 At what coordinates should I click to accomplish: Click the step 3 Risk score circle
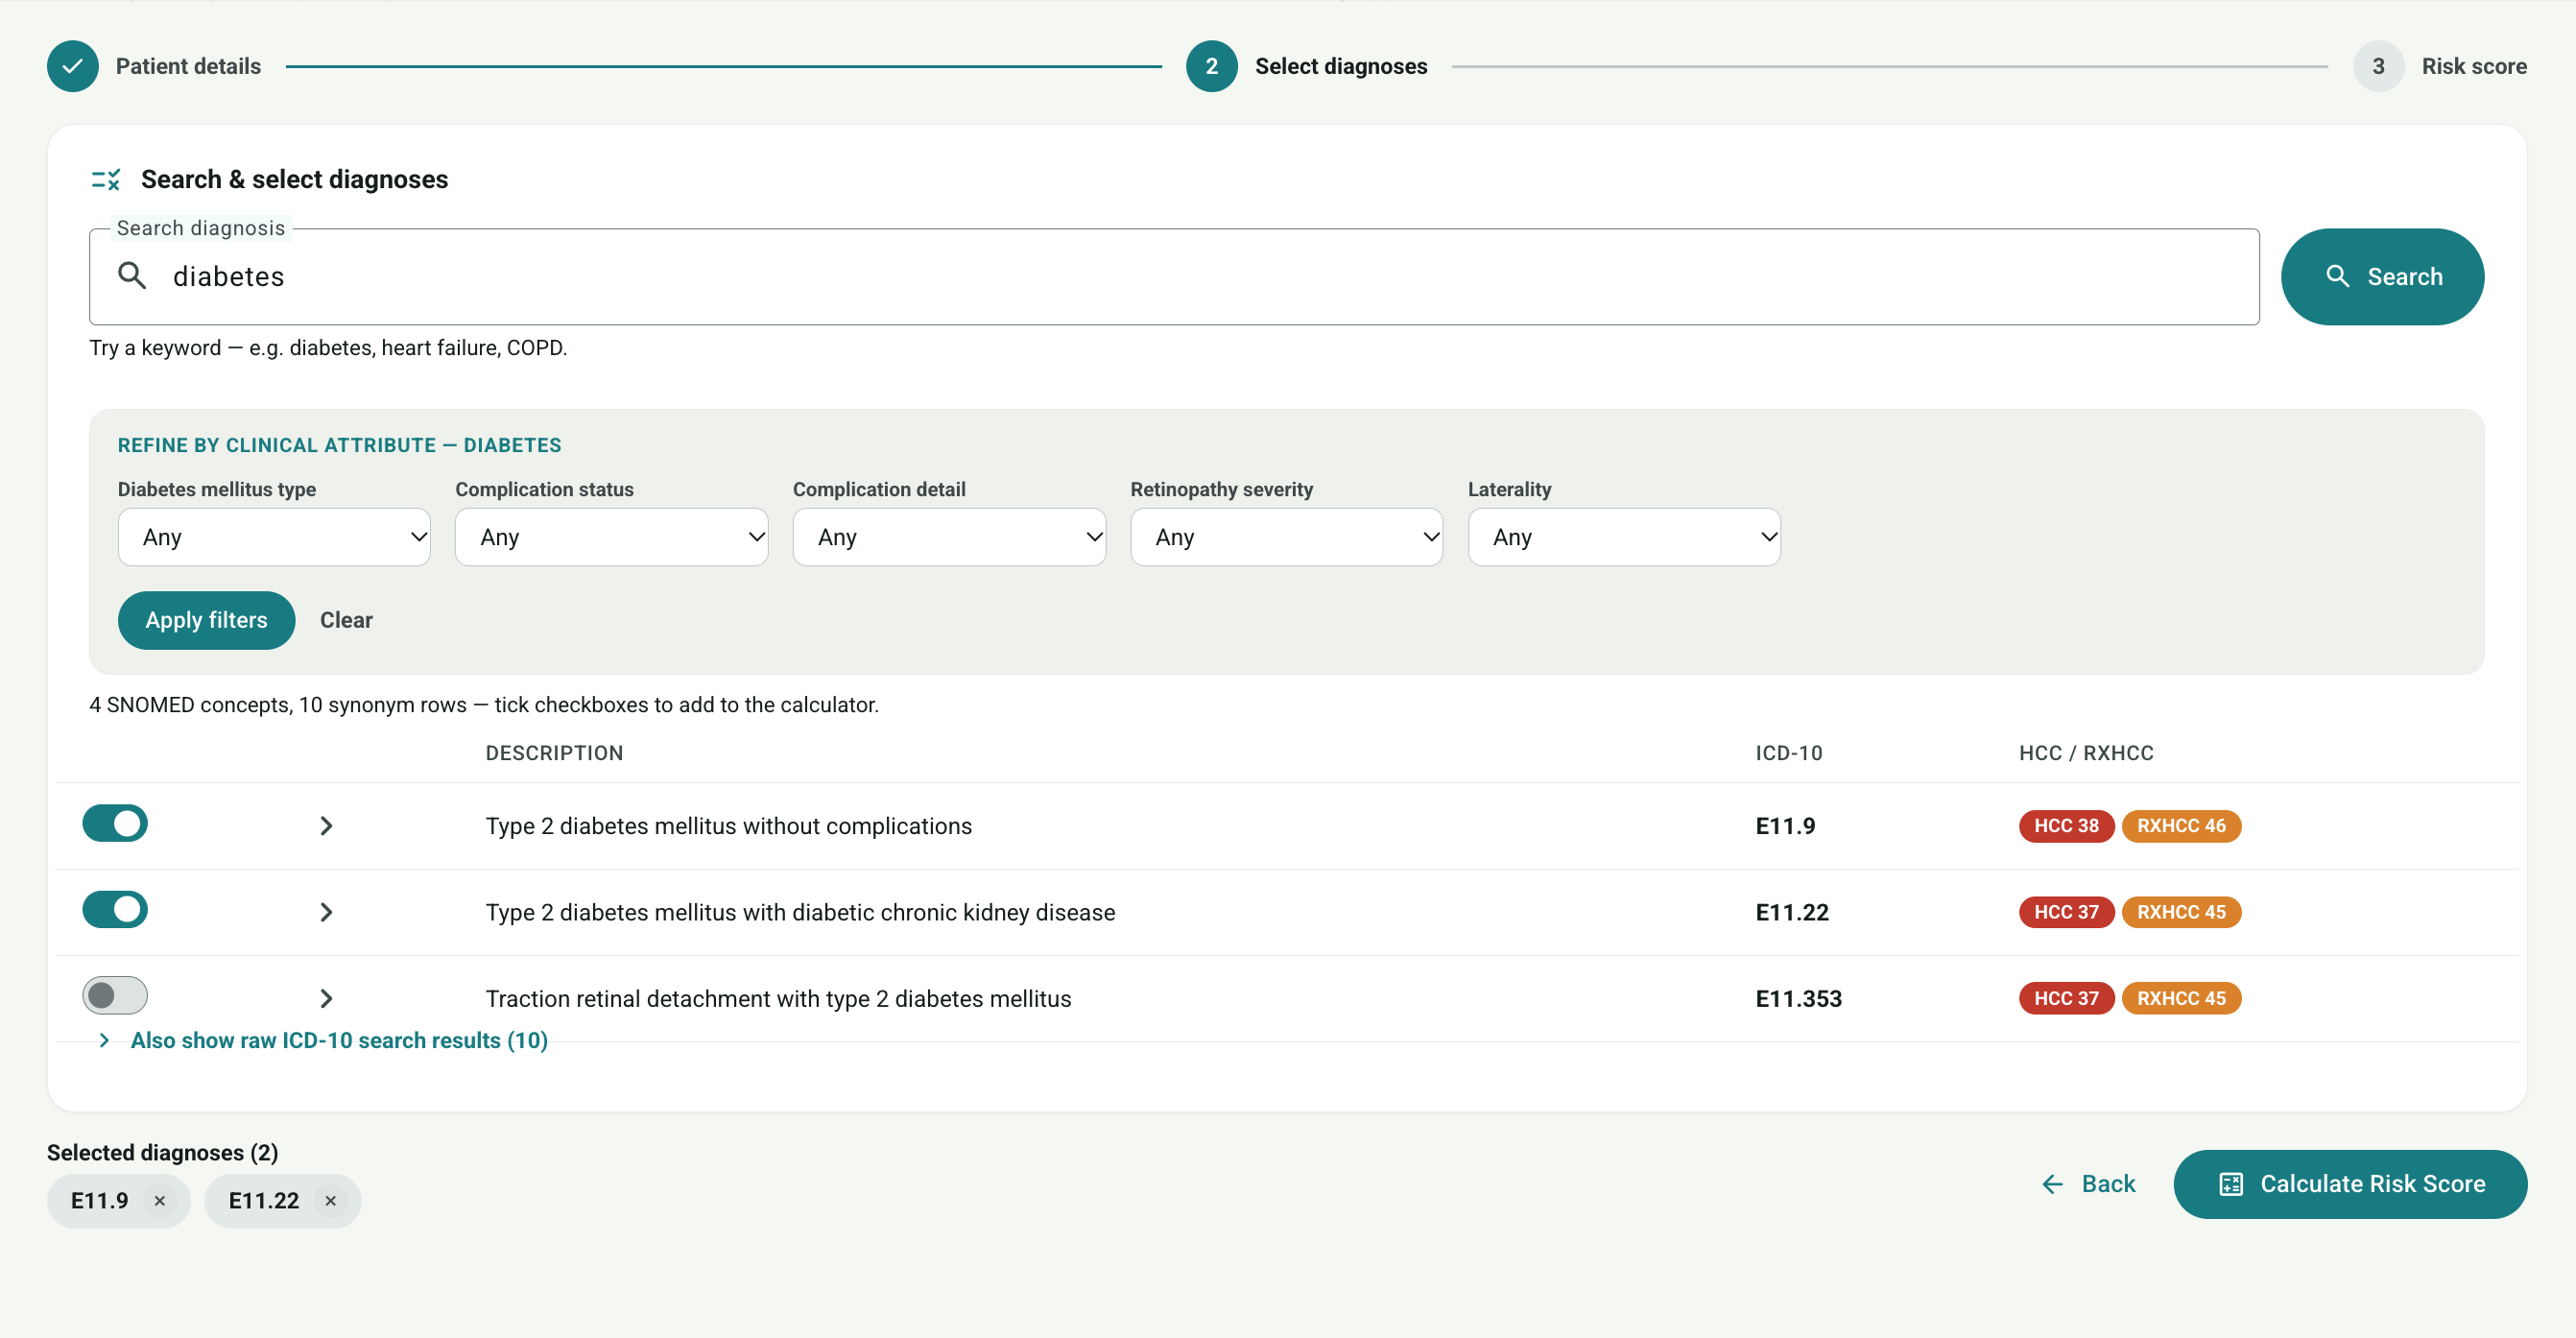point(2378,66)
